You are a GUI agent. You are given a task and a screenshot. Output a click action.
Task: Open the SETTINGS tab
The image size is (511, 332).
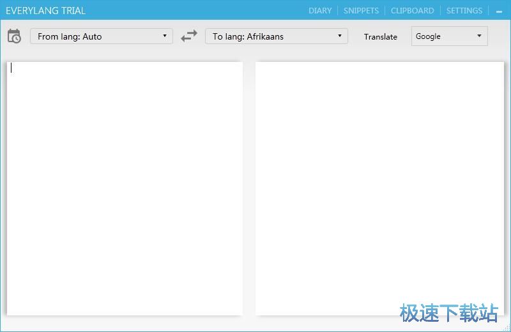(464, 11)
